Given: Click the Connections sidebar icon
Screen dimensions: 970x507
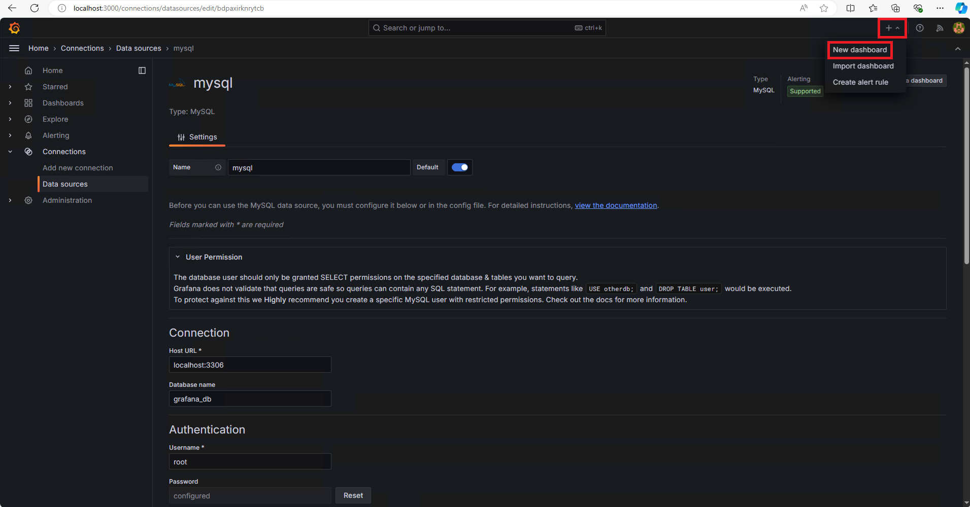Looking at the screenshot, I should point(28,152).
